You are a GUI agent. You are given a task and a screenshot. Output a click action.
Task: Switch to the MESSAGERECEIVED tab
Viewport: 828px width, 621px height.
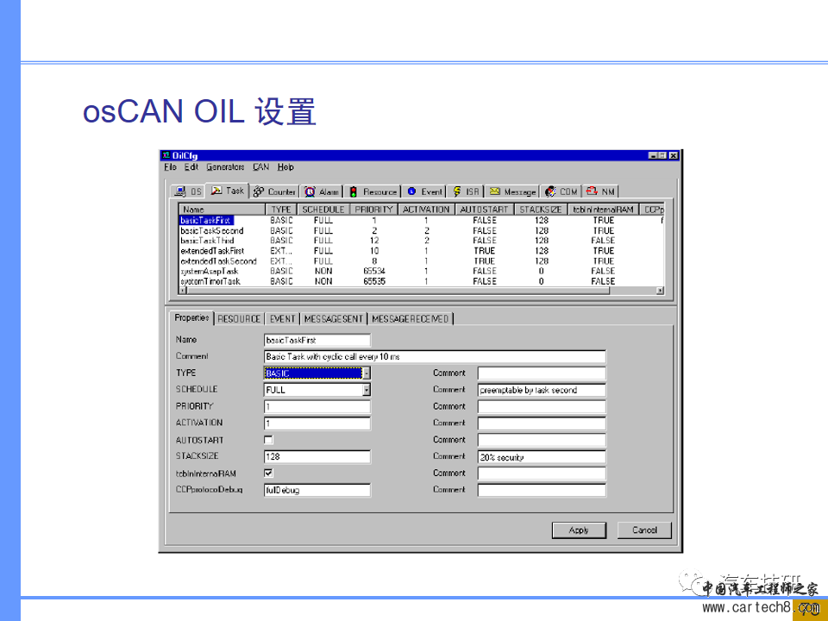point(411,319)
